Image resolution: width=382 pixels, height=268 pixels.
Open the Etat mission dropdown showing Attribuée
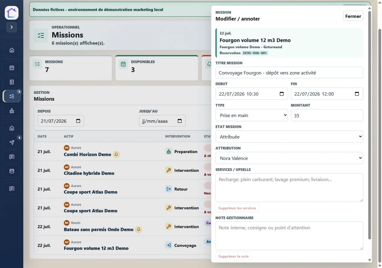[289, 137]
